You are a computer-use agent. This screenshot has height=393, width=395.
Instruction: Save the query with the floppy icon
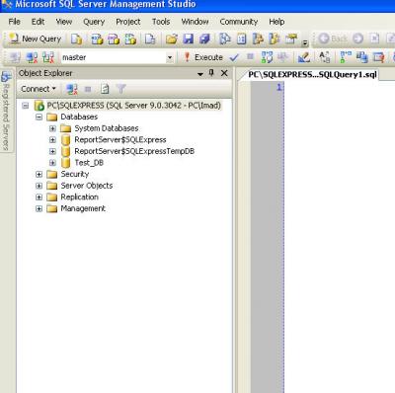point(188,39)
